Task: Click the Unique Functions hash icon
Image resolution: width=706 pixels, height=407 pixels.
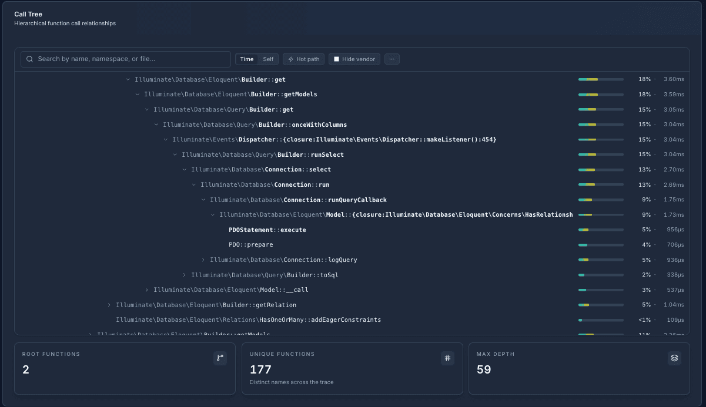Action: click(447, 358)
